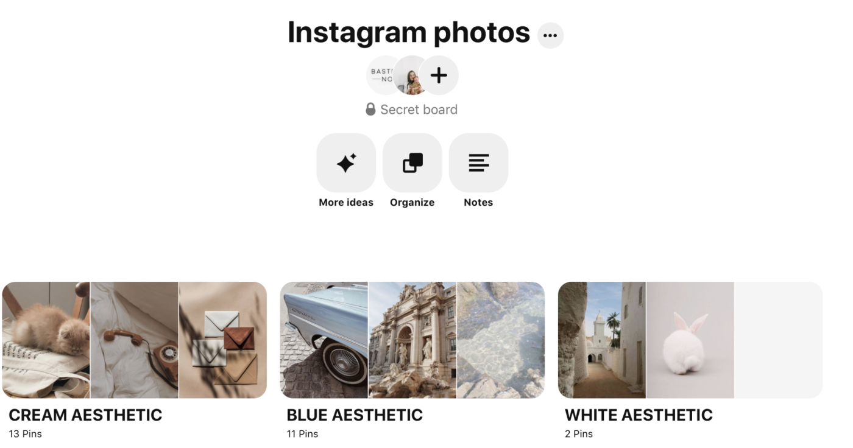Click the blue vintage car photo
This screenshot has width=853, height=448.
(x=324, y=340)
